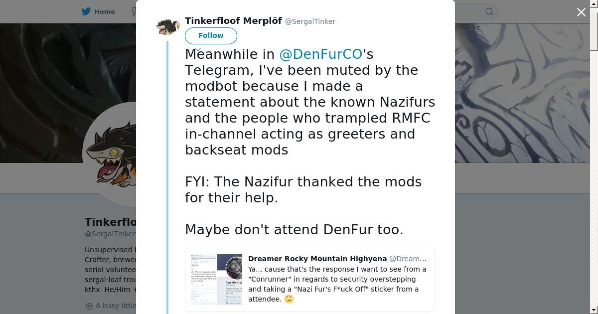Focus the Twitter search field

(468, 11)
